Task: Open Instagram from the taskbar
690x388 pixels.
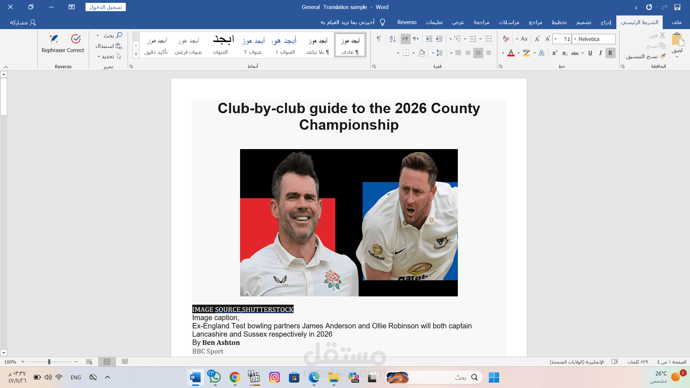Action: point(275,377)
